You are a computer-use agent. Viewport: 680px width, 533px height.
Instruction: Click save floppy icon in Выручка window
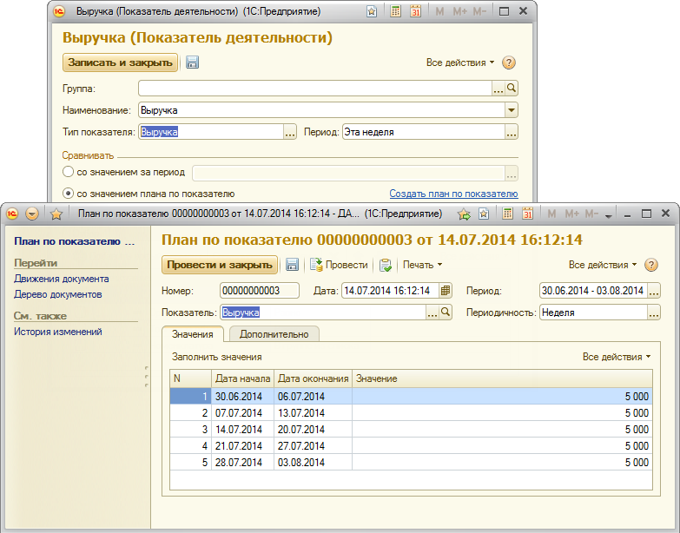tap(192, 63)
